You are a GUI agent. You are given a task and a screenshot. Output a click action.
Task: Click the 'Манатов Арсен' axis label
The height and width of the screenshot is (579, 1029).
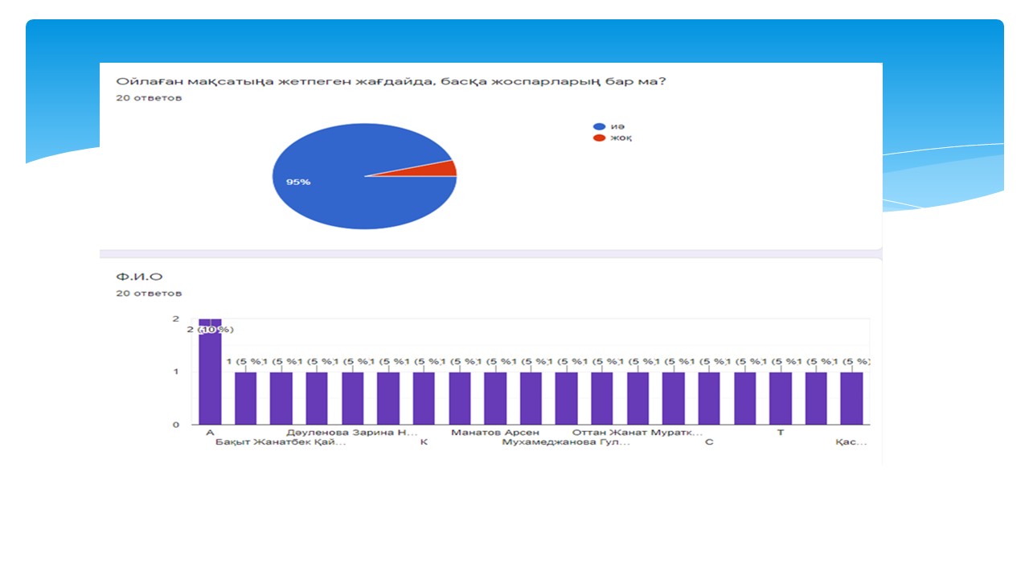click(x=495, y=433)
